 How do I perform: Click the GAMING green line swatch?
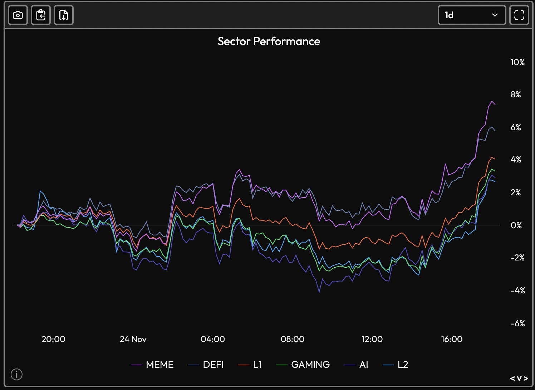(282, 365)
